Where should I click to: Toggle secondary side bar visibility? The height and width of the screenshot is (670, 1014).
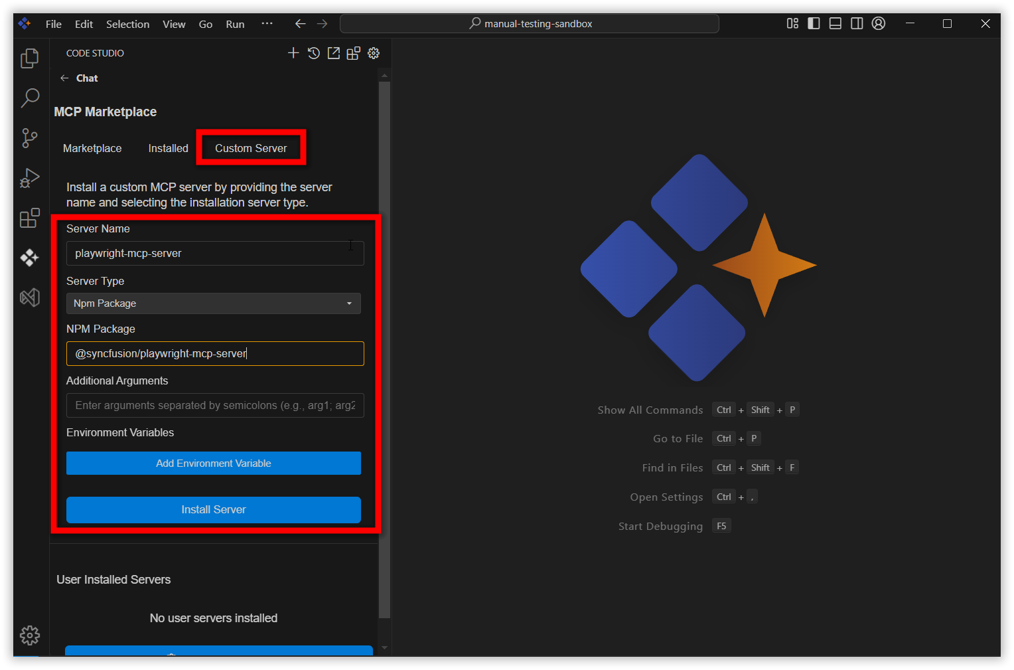pos(857,23)
